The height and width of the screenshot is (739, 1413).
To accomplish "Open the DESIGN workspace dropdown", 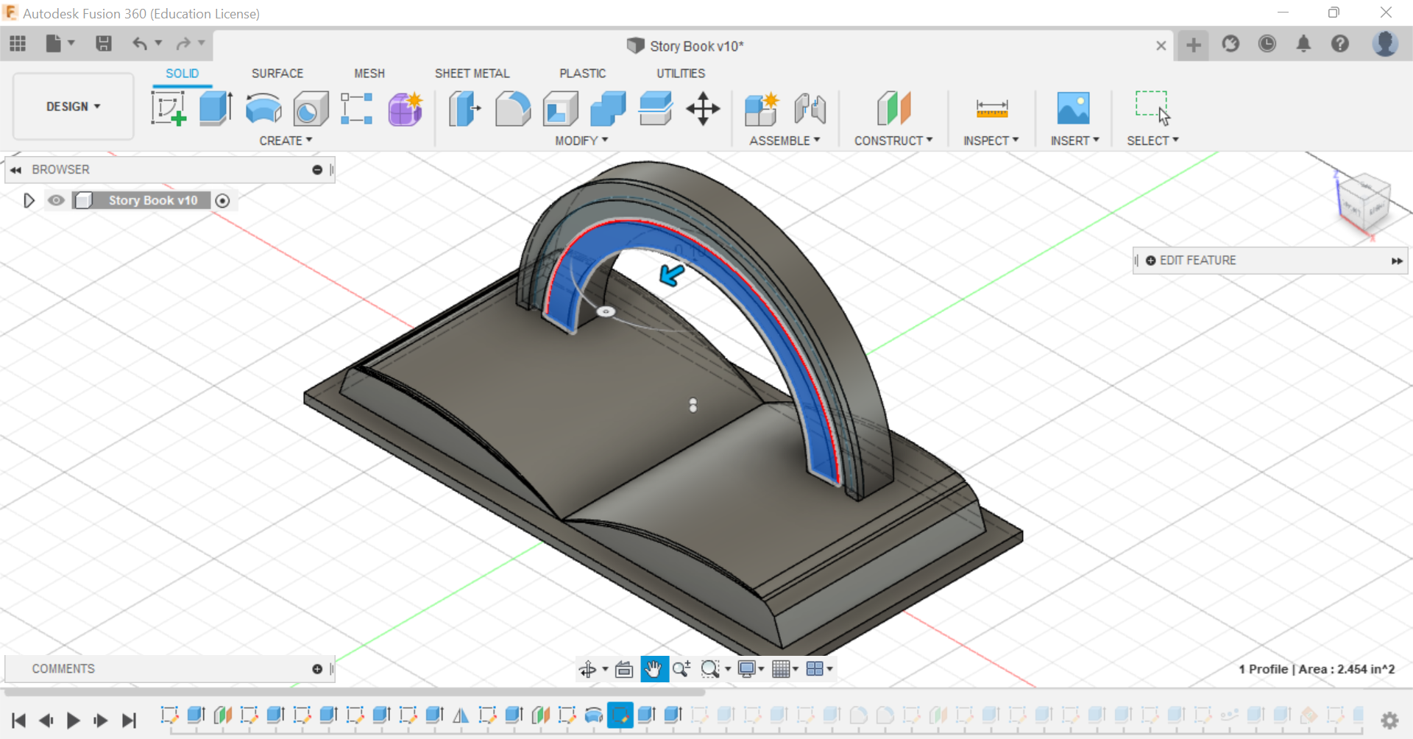I will (74, 107).
